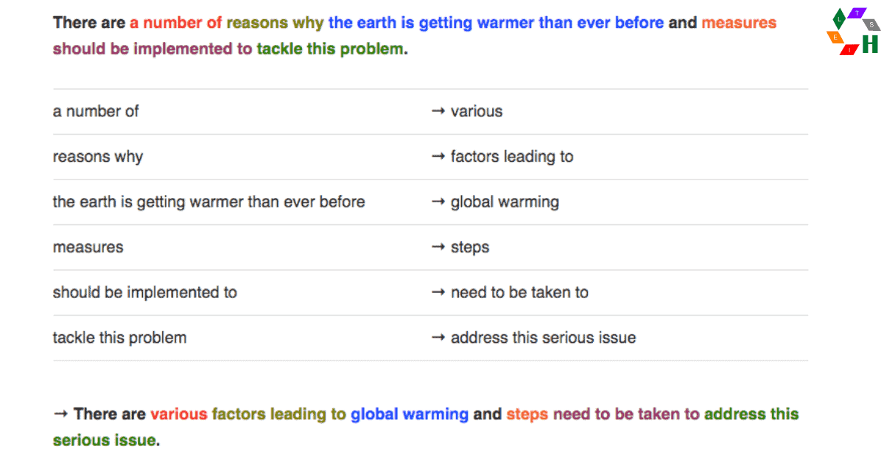Select the red 'a number of' phrase in heading

pos(175,23)
